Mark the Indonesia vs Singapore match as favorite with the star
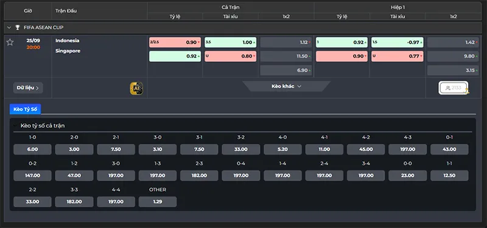The height and width of the screenshot is (228, 487). point(10,42)
